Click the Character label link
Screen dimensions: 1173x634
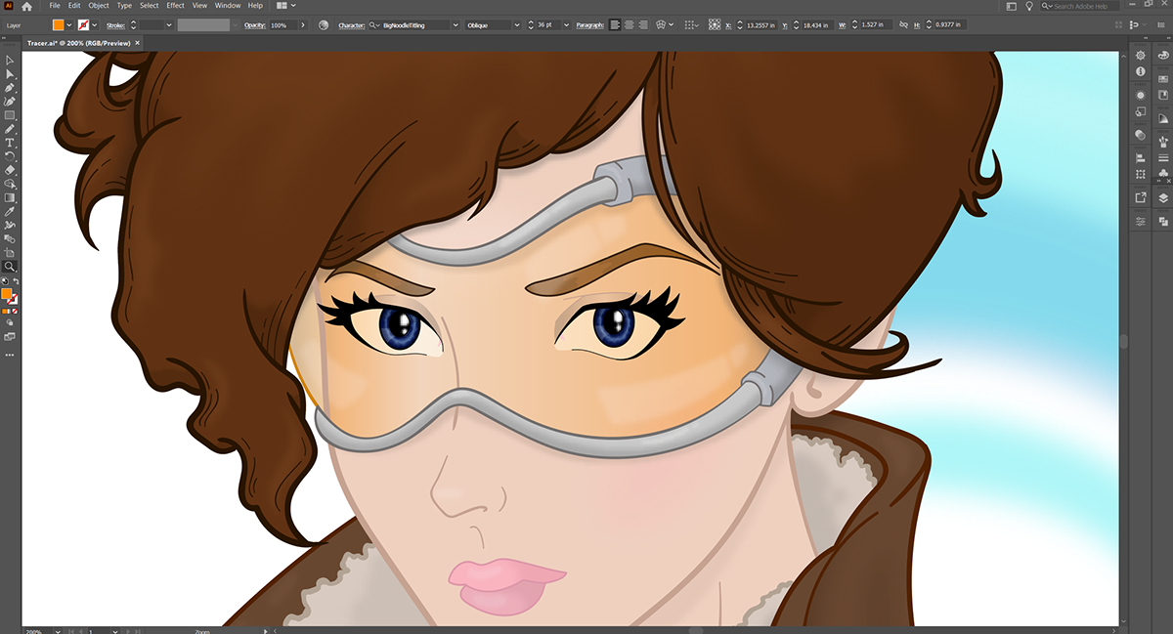coord(351,24)
